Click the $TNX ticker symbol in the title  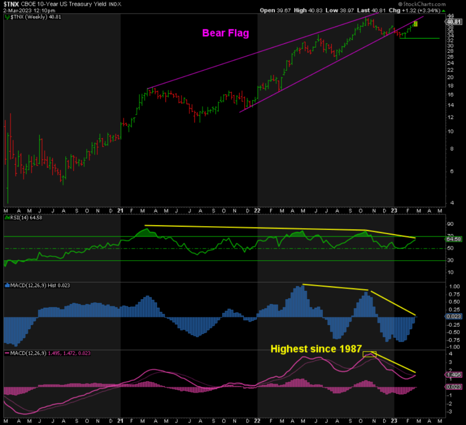pos(11,5)
